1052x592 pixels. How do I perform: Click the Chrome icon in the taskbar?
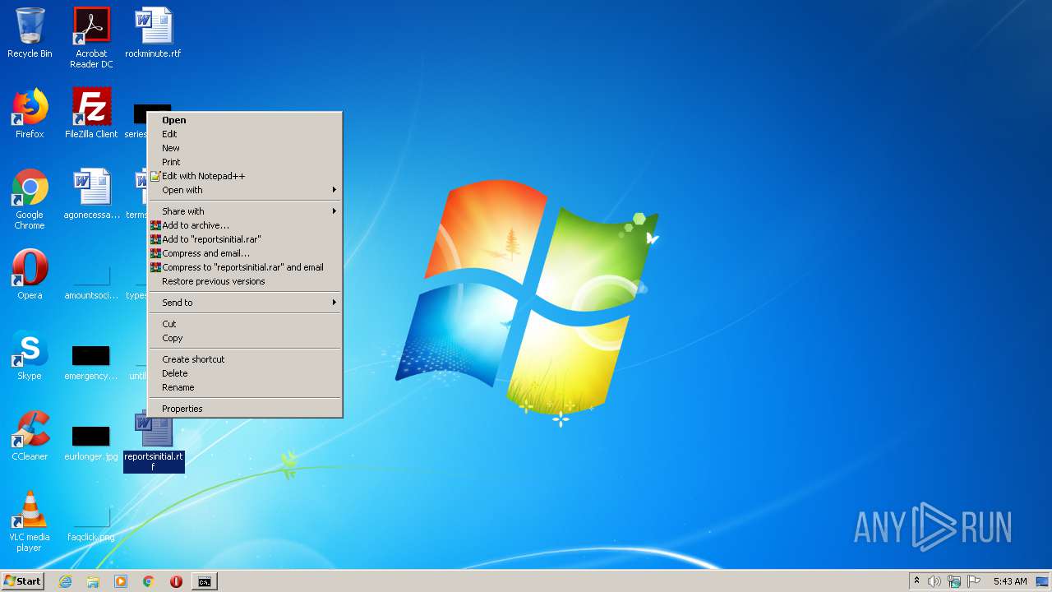(149, 581)
